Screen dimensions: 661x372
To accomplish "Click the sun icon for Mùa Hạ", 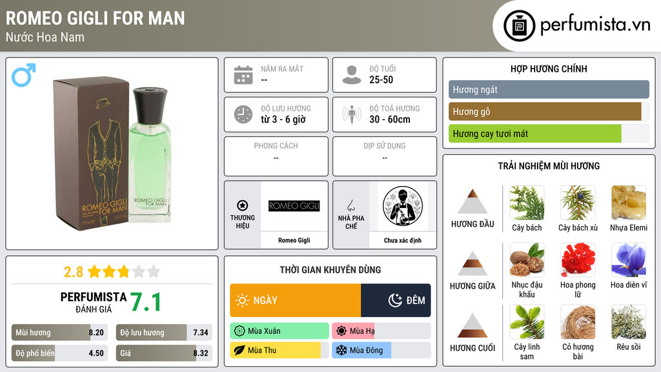I will [x=341, y=331].
